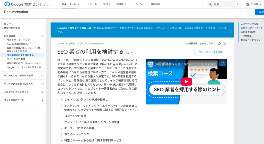Click the channel avatar on video thumbnail
Image resolution: width=264 pixels, height=144 pixels.
click(150, 64)
